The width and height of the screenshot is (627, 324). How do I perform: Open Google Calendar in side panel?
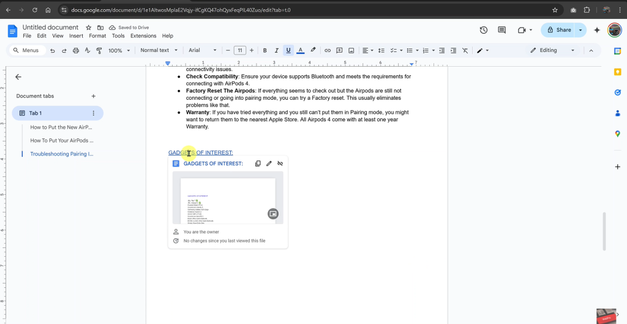(x=617, y=51)
